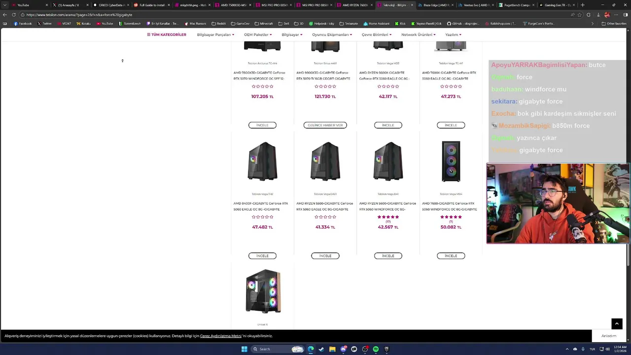The width and height of the screenshot is (631, 355).
Task: Open the Çerez Aydınlatma Metni link
Action: [x=220, y=336]
